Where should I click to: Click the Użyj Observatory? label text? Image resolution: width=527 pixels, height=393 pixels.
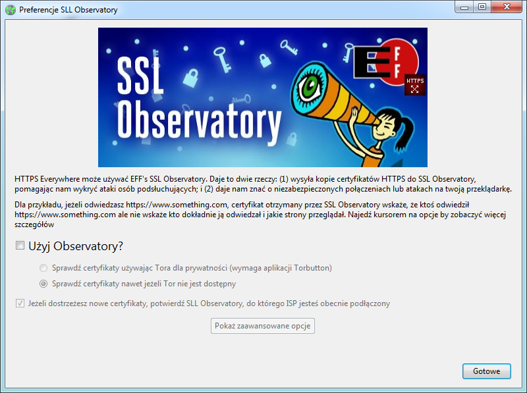pyautogui.click(x=76, y=246)
